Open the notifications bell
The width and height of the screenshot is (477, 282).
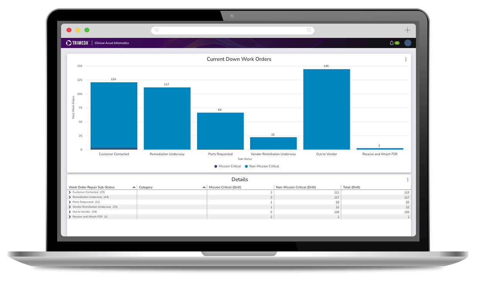pyautogui.click(x=392, y=43)
